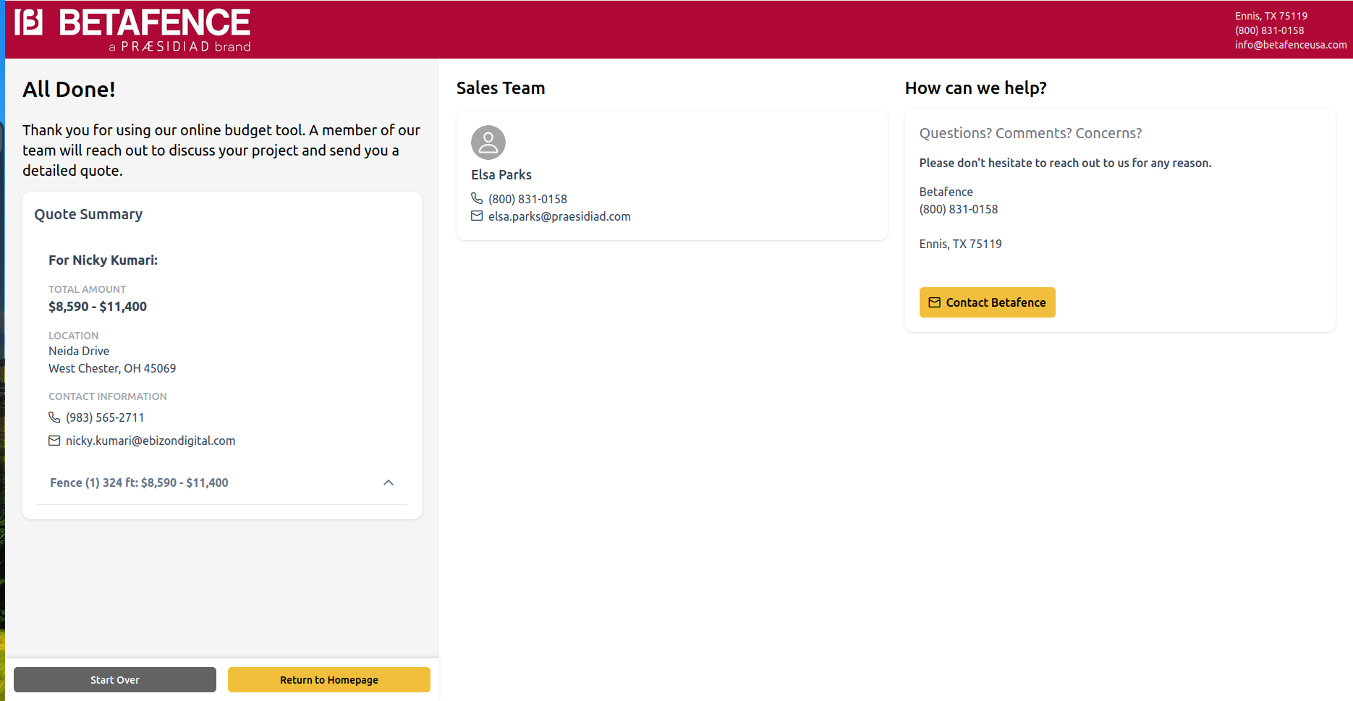Click Elsa Parks avatar icon
The image size is (1353, 701).
click(488, 143)
